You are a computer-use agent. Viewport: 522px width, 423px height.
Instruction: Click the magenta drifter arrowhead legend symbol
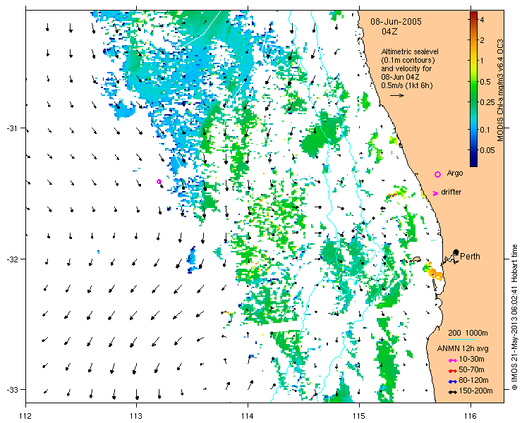(435, 193)
